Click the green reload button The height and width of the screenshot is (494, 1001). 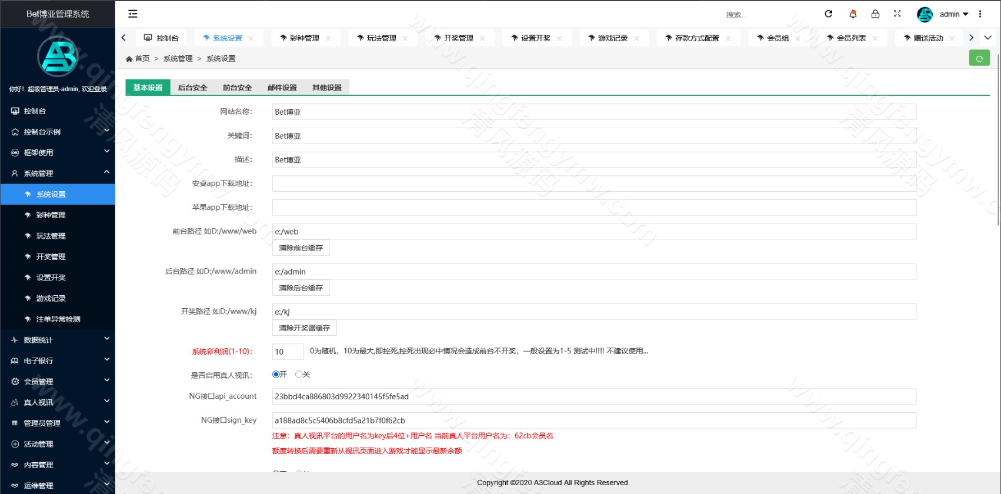tap(979, 58)
